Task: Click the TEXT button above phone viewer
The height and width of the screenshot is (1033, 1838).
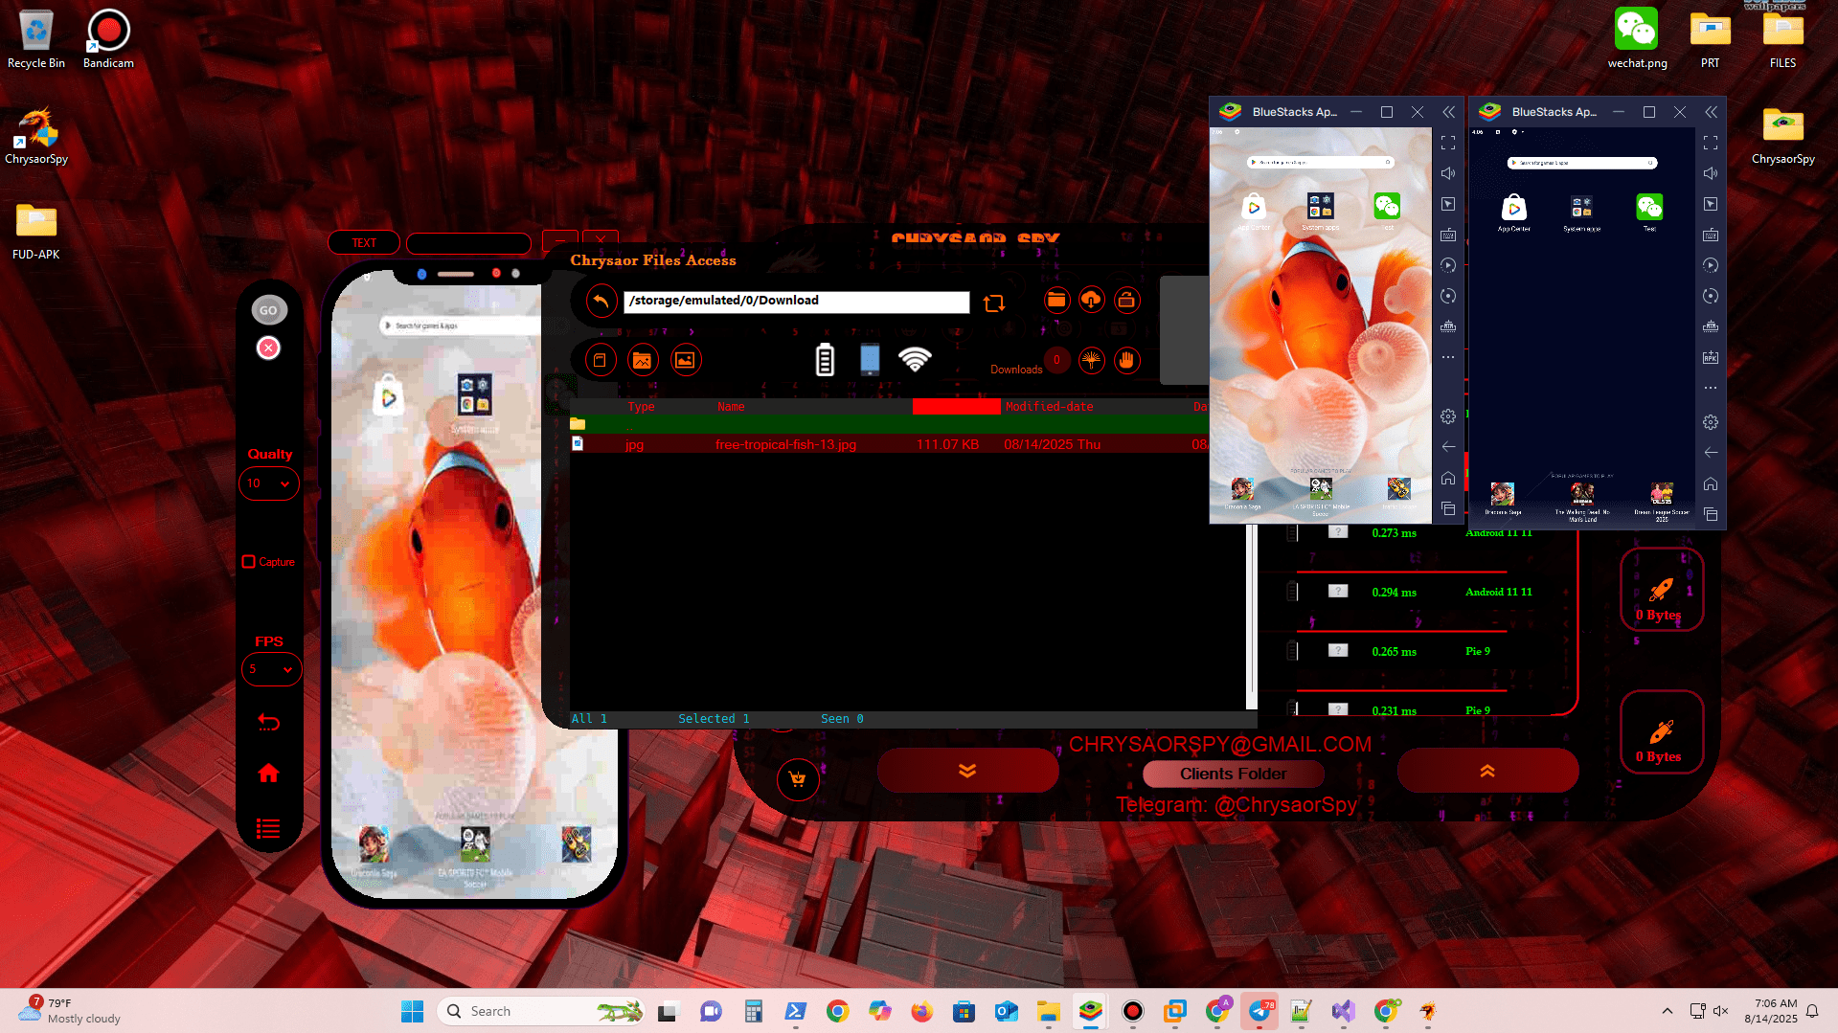Action: [364, 243]
